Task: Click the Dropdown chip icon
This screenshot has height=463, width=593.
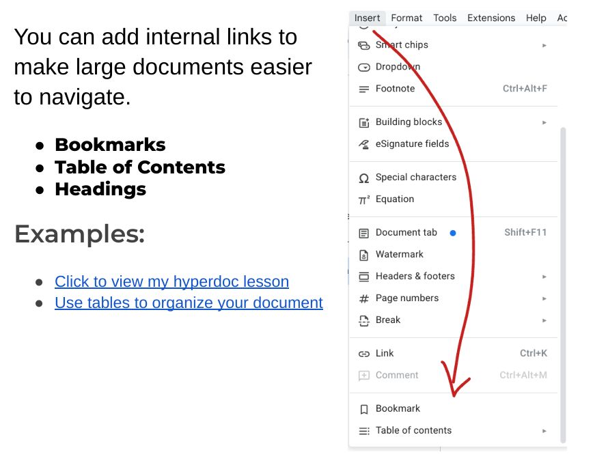Action: [364, 68]
